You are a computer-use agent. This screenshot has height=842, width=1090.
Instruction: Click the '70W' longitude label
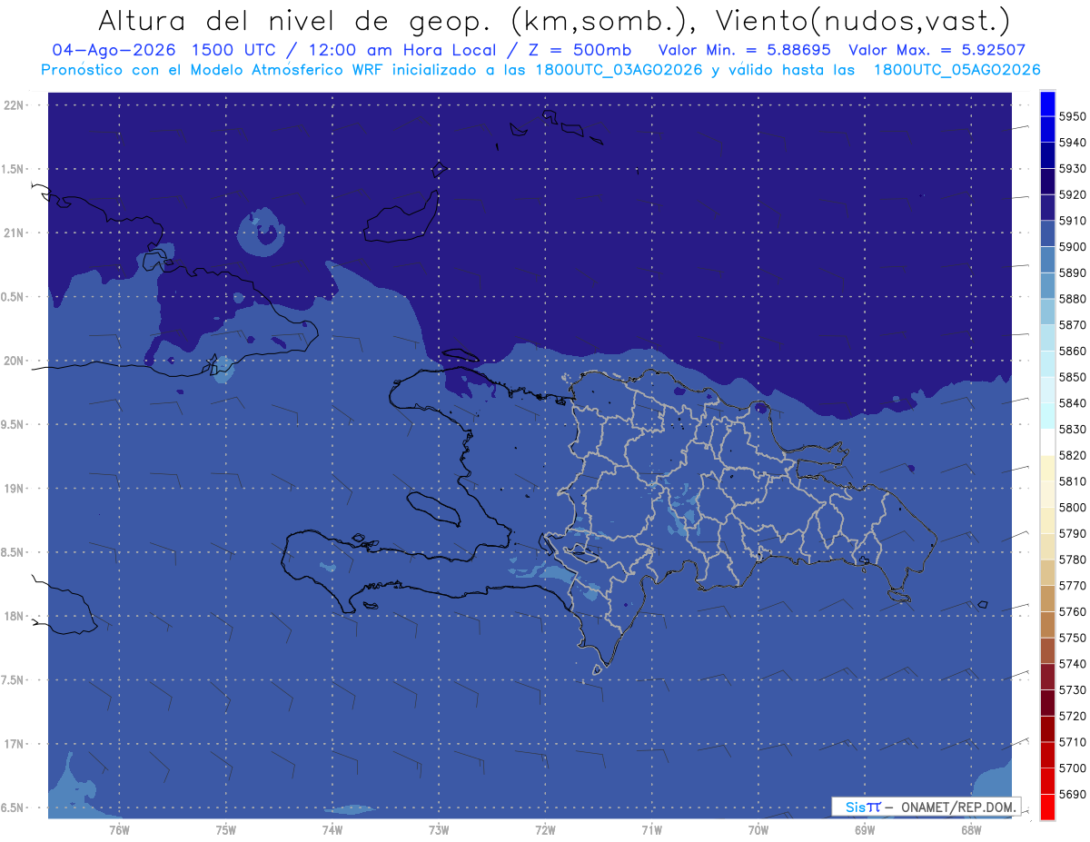coord(758,830)
